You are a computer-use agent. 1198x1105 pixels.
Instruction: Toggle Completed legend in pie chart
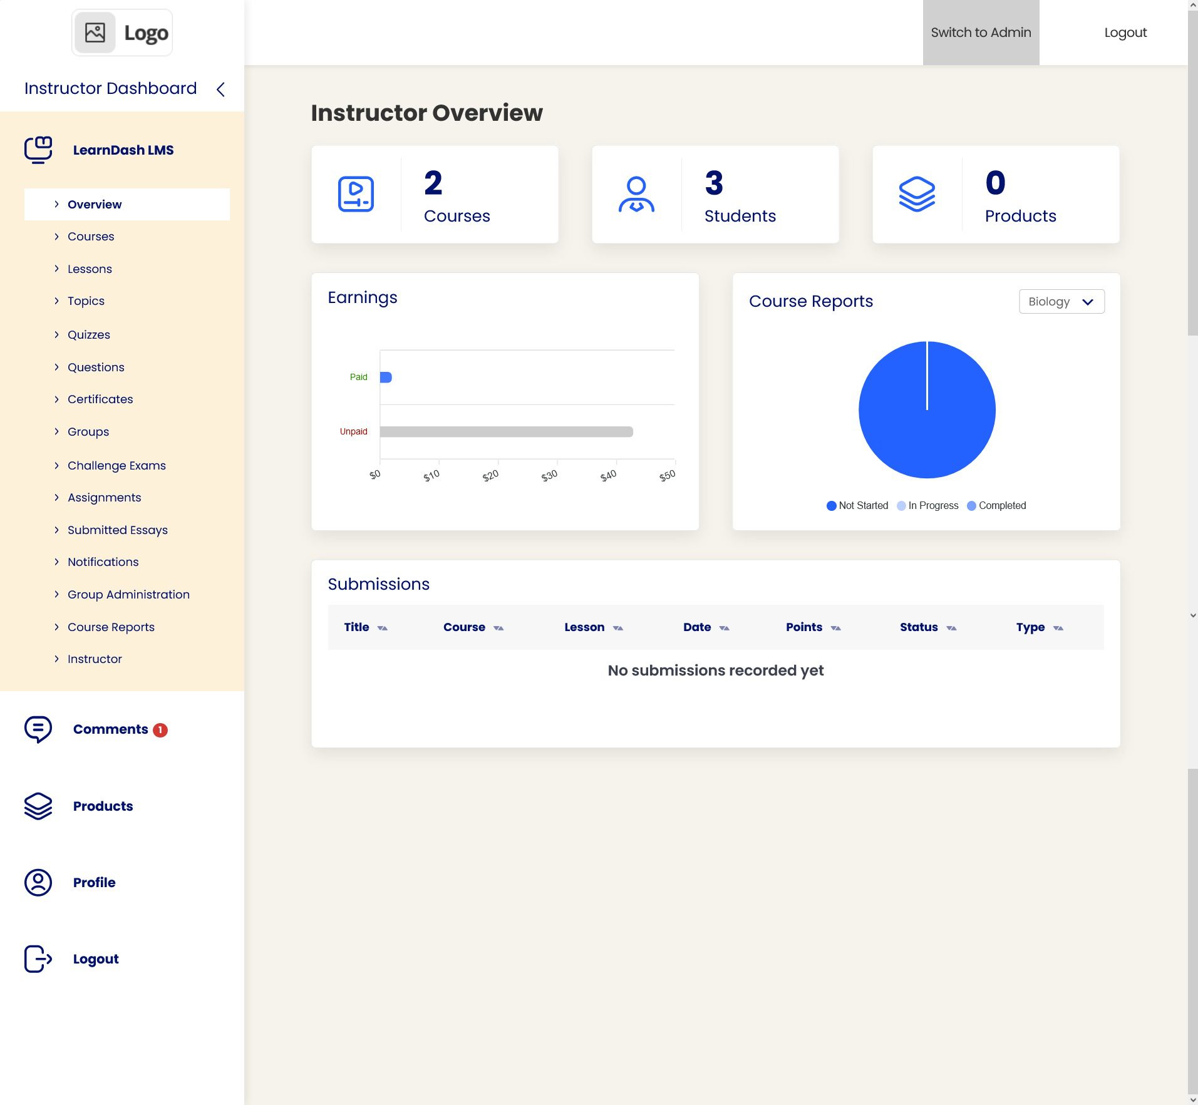pos(996,506)
